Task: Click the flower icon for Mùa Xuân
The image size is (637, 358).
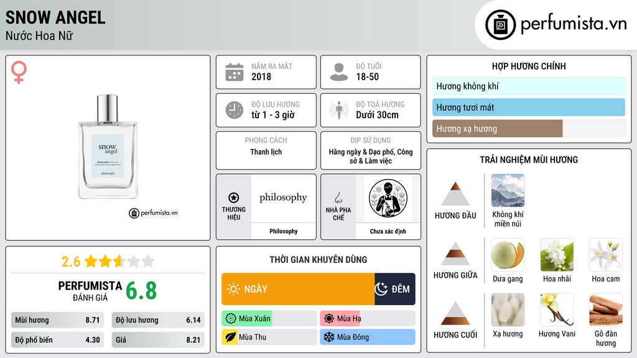Action: pyautogui.click(x=231, y=319)
